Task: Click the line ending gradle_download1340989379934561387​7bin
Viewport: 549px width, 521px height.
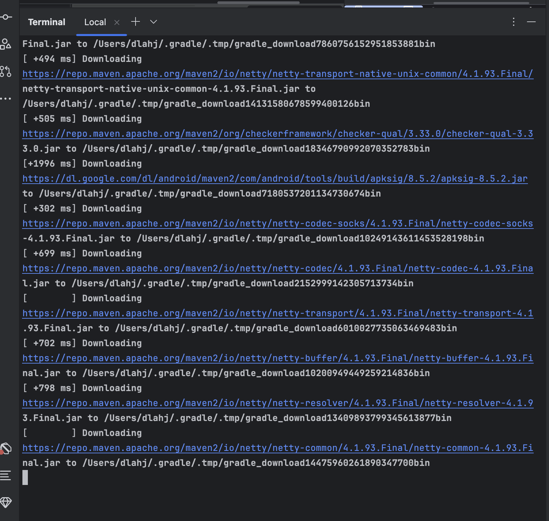Action: tap(237, 418)
